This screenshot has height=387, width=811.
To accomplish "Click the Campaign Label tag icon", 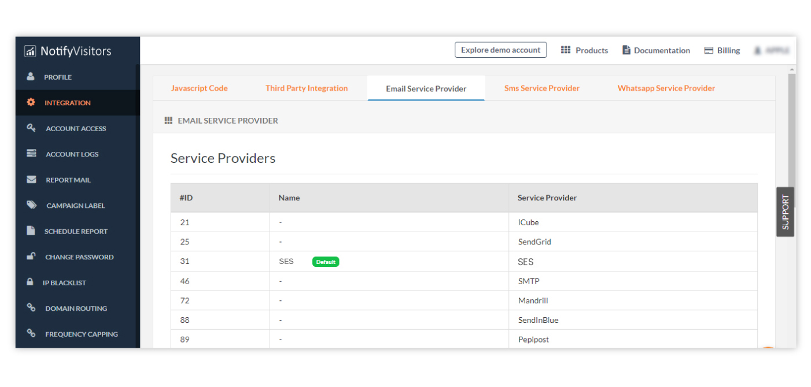I will [32, 205].
